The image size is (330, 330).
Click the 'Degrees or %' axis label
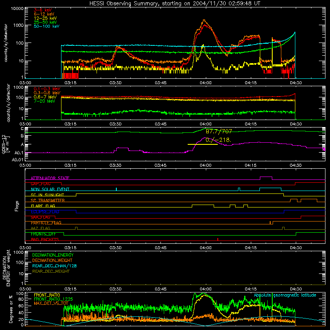click(x=11, y=309)
